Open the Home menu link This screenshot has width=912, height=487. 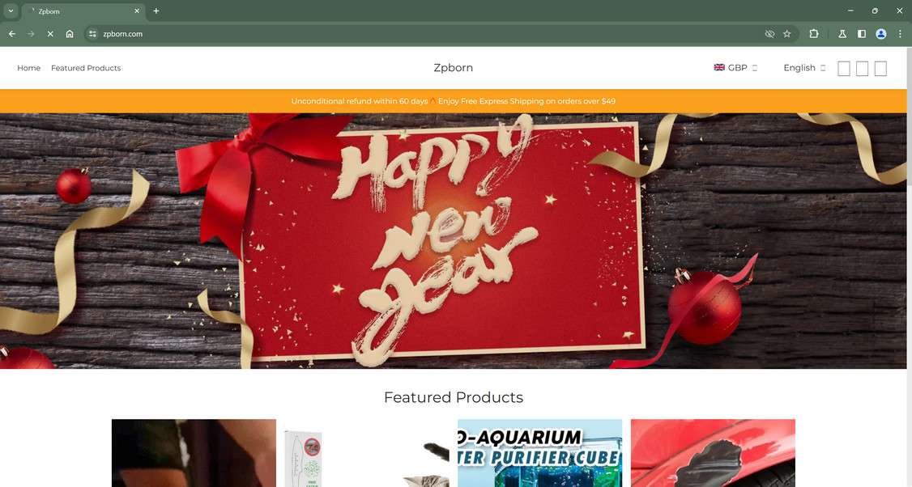point(28,68)
